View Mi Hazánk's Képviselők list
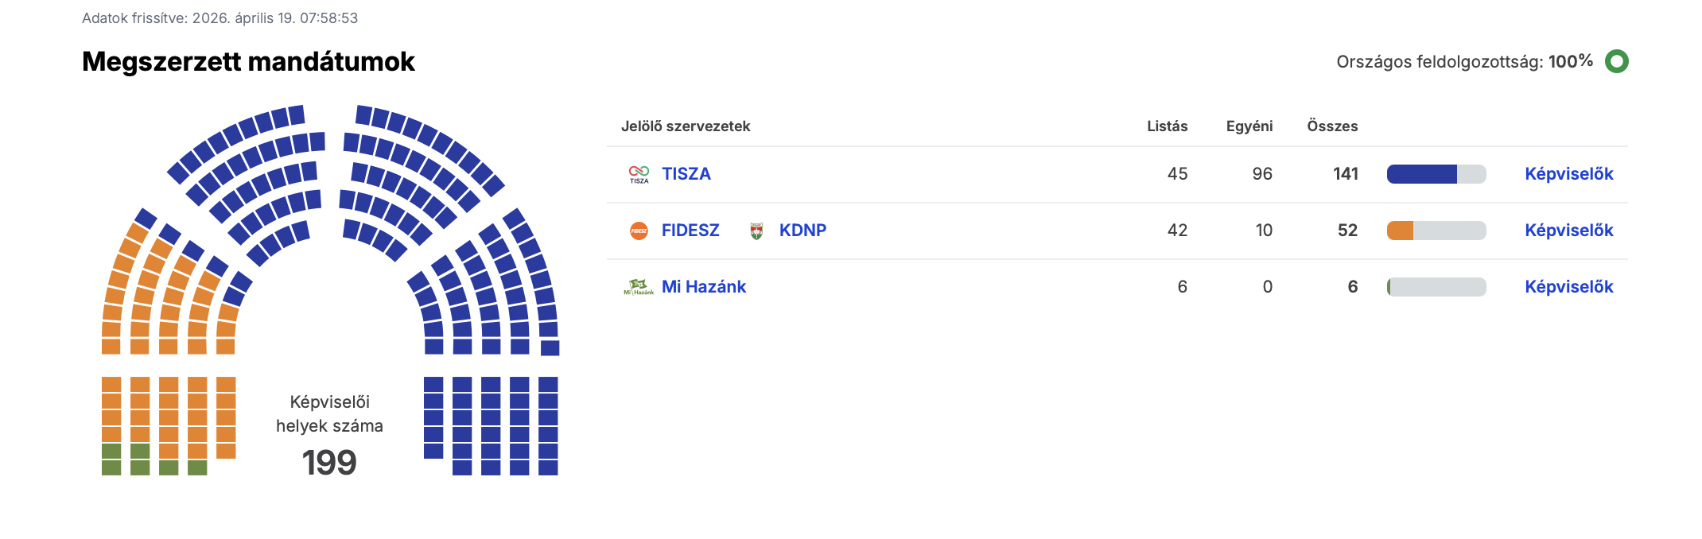This screenshot has width=1702, height=539. click(1568, 287)
